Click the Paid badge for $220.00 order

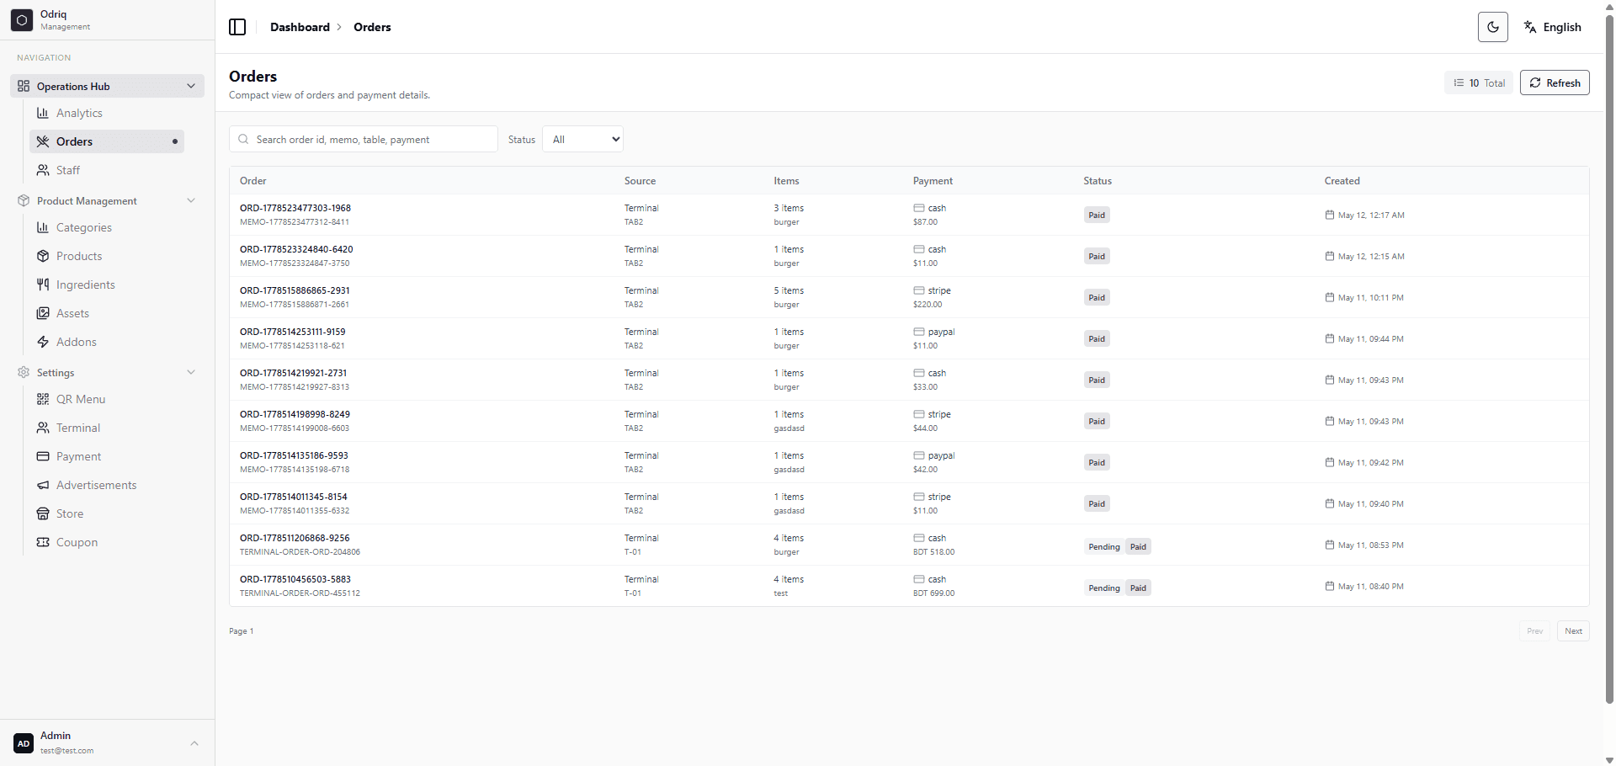tap(1096, 297)
